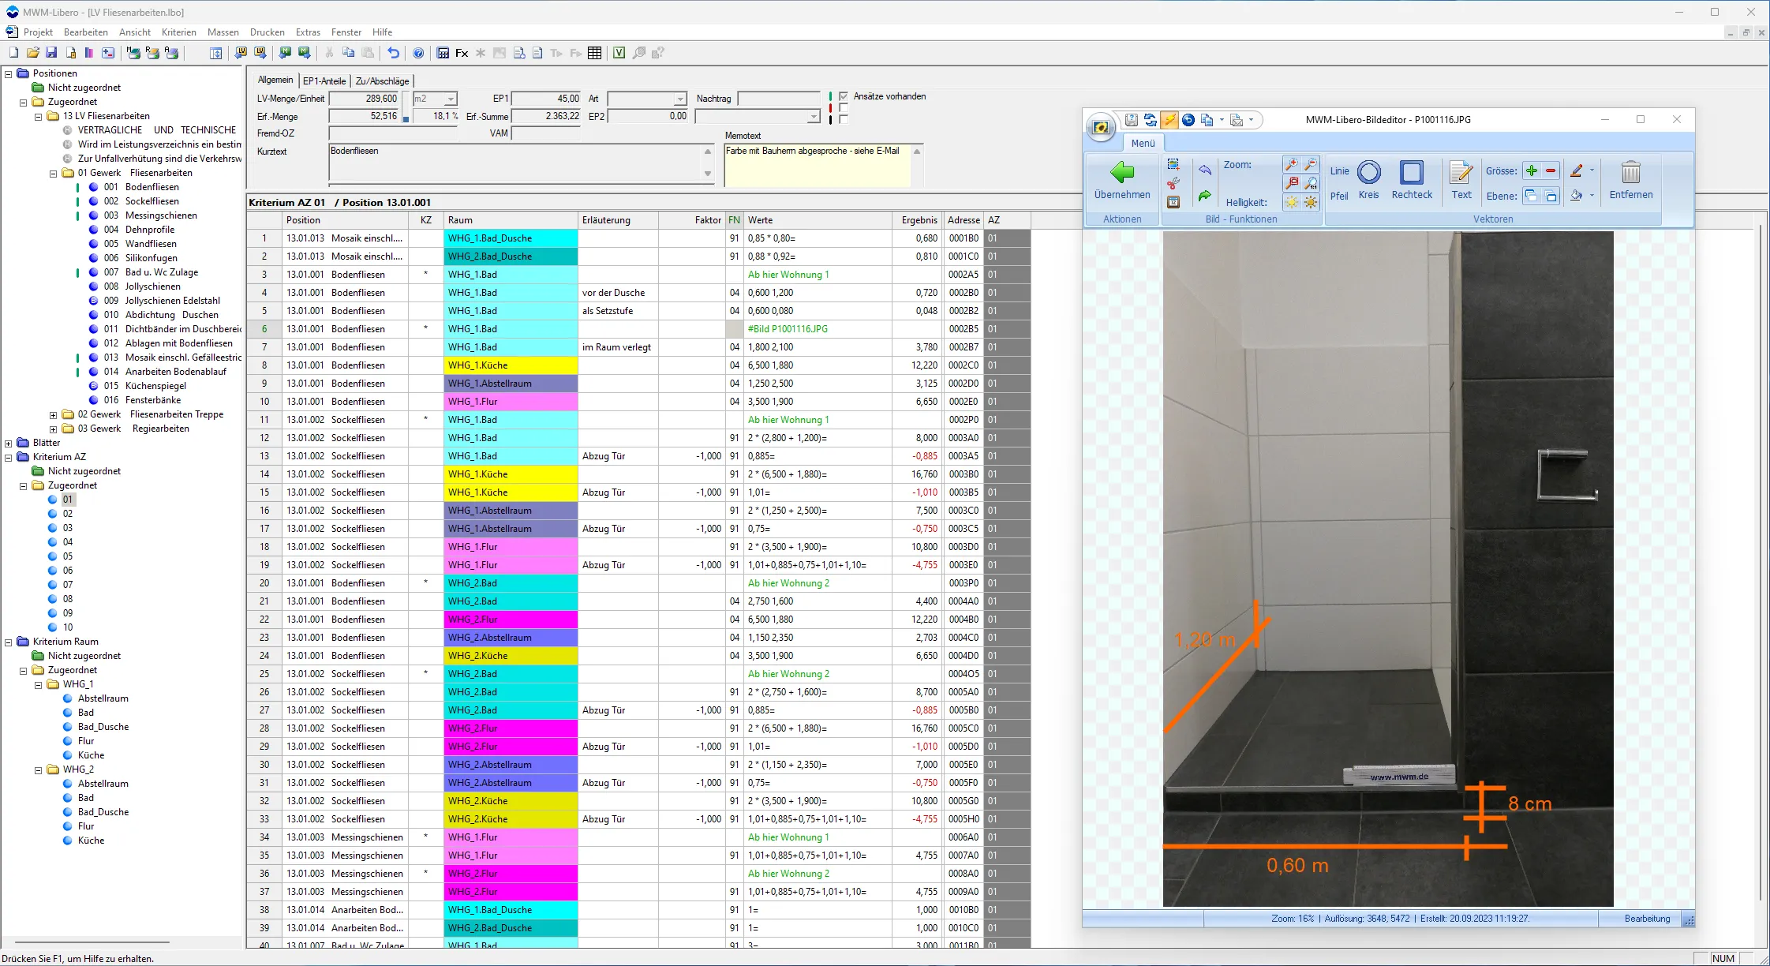
Task: Click the calendar date stamp icon in Bildeditor
Action: (1173, 202)
